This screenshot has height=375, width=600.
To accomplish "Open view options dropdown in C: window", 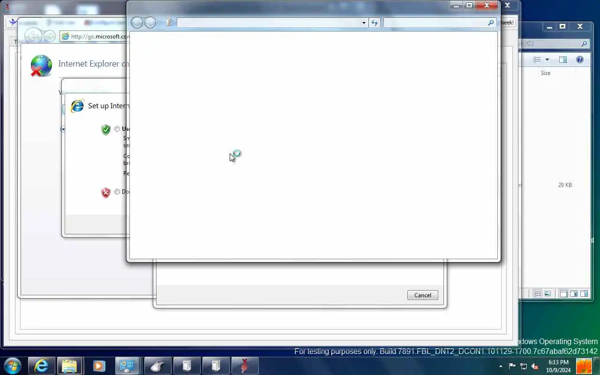I will [x=547, y=60].
